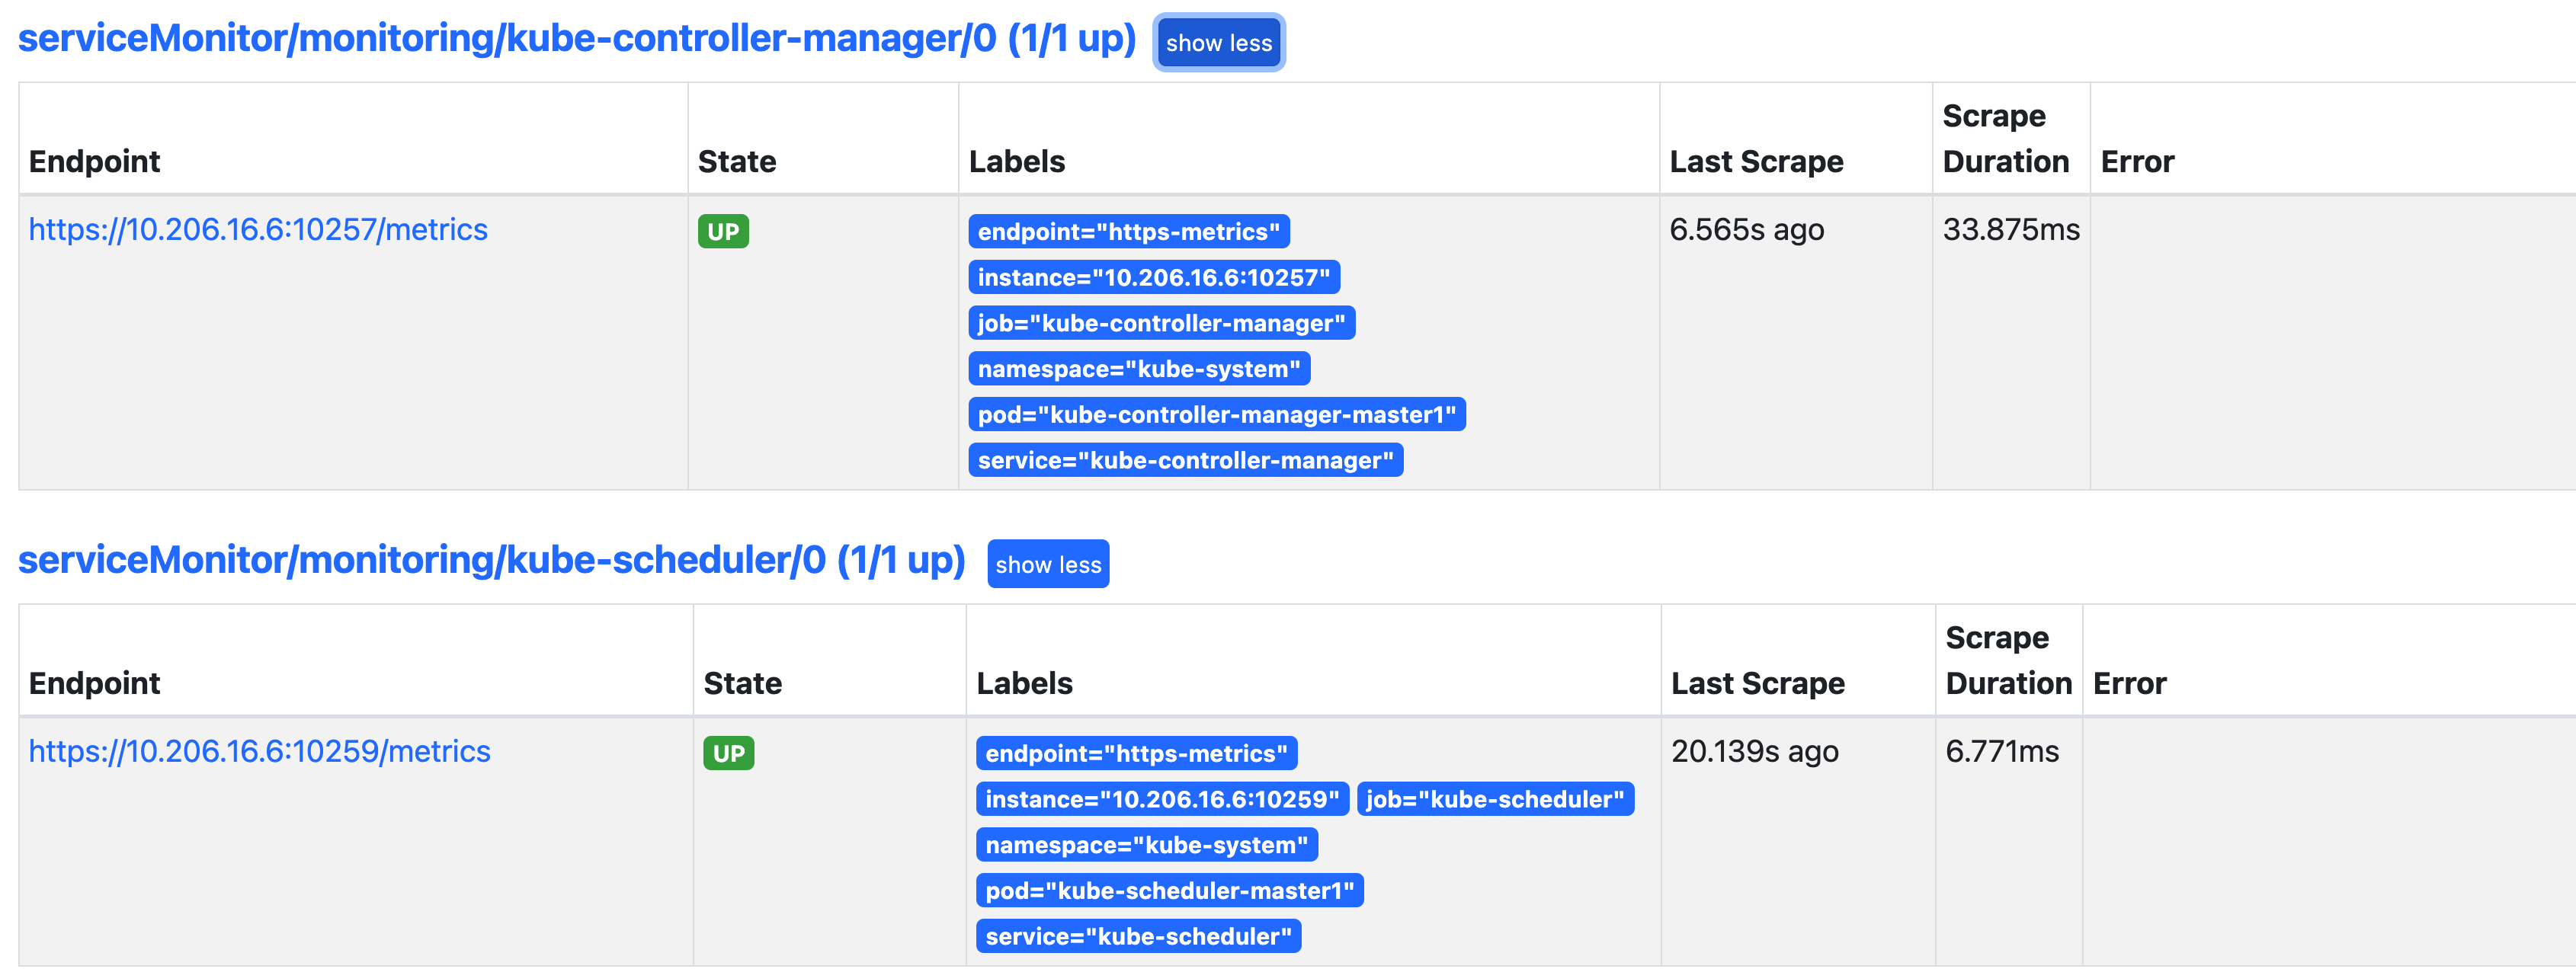Click the Labels column header in the kube-scheduler table

pyautogui.click(x=1024, y=684)
